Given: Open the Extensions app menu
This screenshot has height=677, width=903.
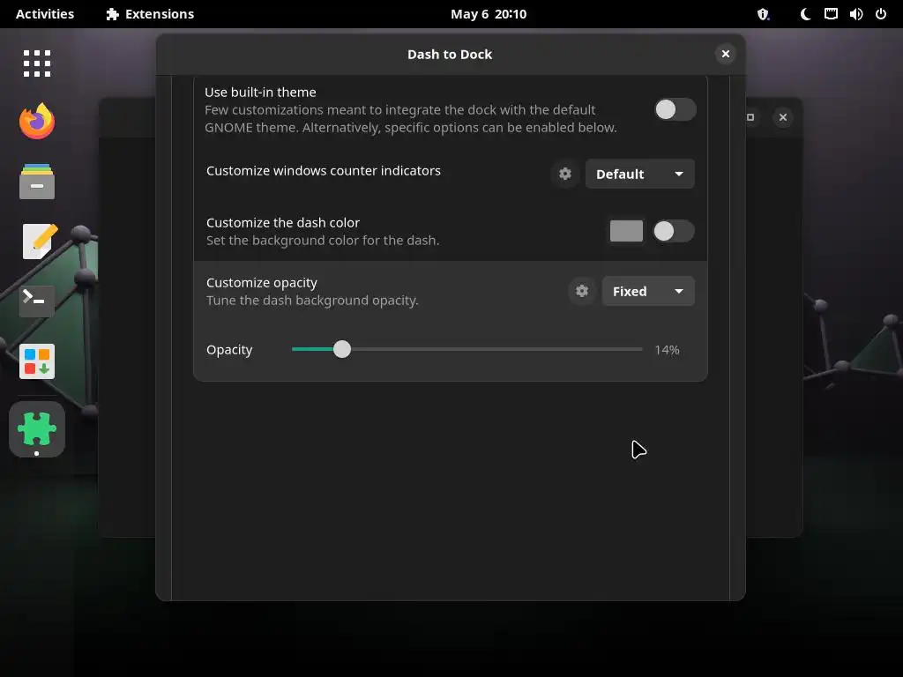Looking at the screenshot, I should (150, 14).
